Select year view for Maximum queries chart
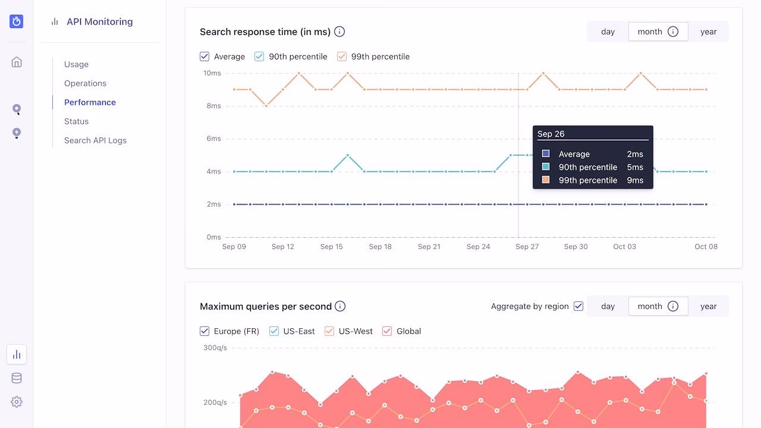The image size is (761, 428). (x=708, y=306)
